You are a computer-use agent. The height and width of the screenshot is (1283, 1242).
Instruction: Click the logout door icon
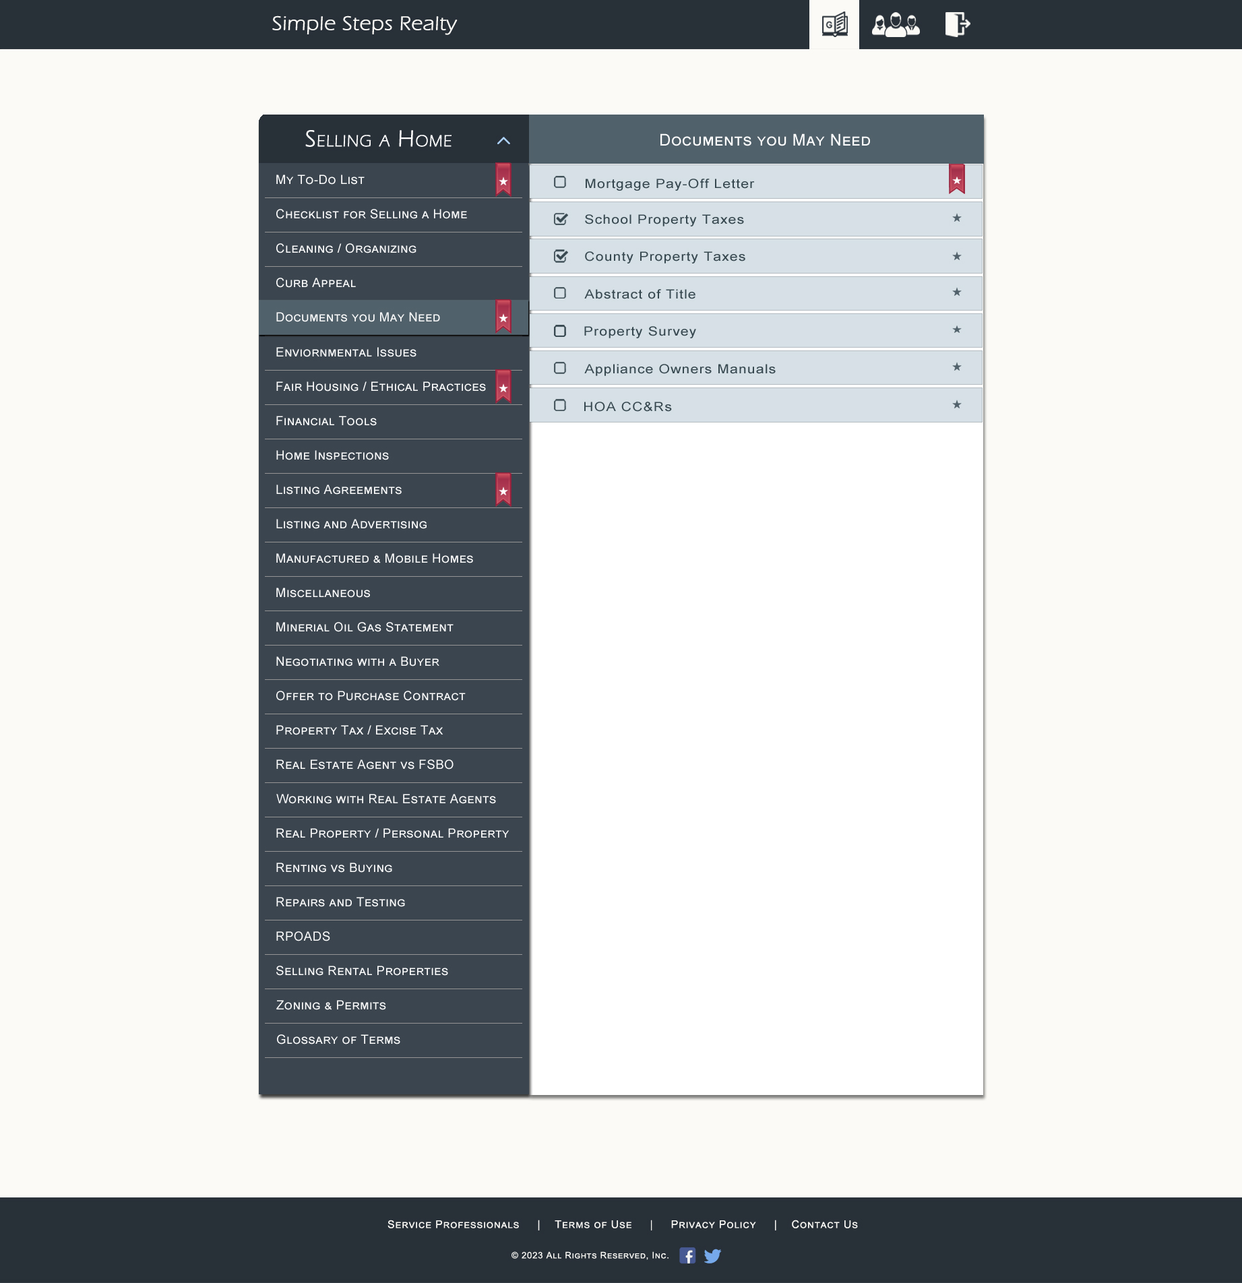tap(956, 25)
